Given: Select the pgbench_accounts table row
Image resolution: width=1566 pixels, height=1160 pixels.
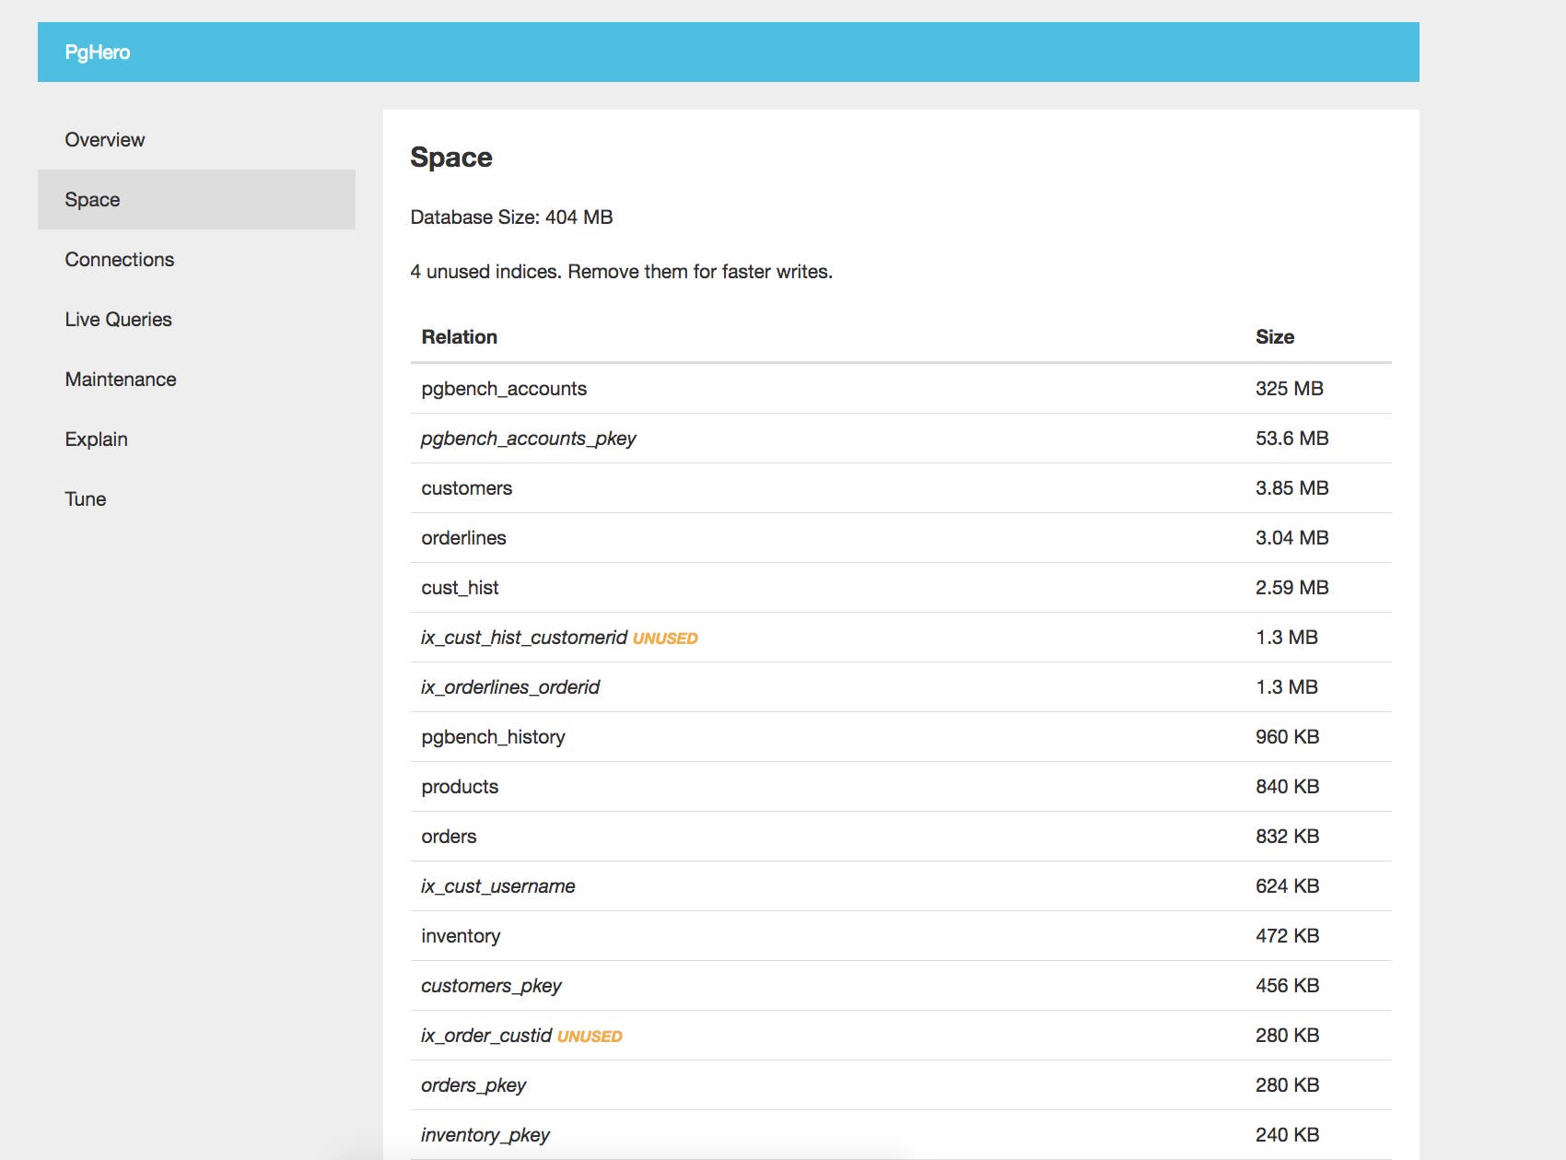Looking at the screenshot, I should (504, 388).
